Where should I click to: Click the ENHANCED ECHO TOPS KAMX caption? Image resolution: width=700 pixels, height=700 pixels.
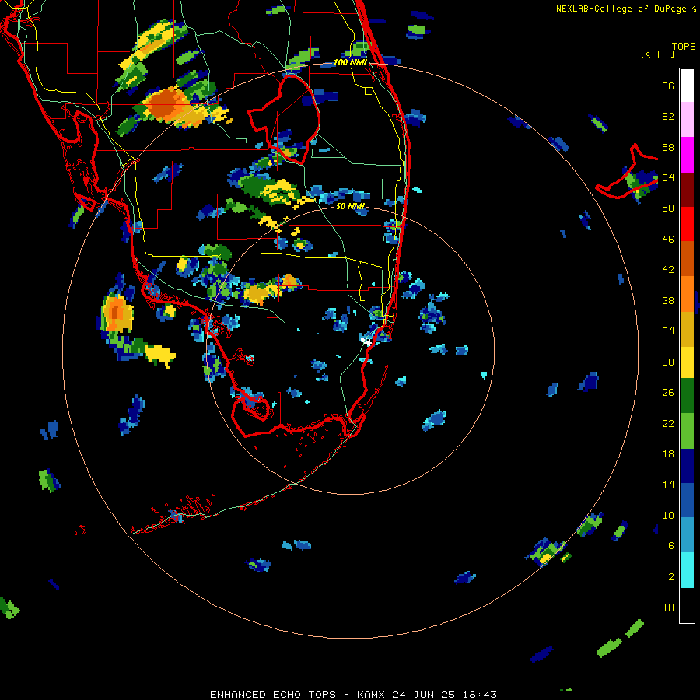pos(353,695)
